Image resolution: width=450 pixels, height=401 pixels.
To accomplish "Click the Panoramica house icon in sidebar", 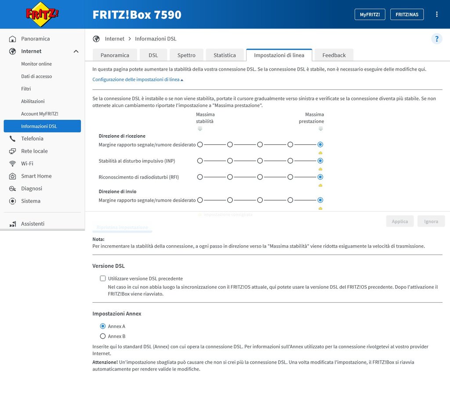I will [12, 39].
